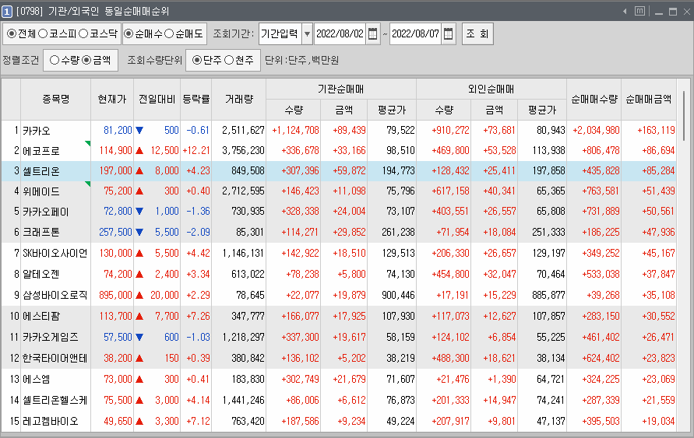Click 카카오게임즈 institution quantity +337,300
Image resolution: width=694 pixels, height=438 pixels.
click(300, 337)
